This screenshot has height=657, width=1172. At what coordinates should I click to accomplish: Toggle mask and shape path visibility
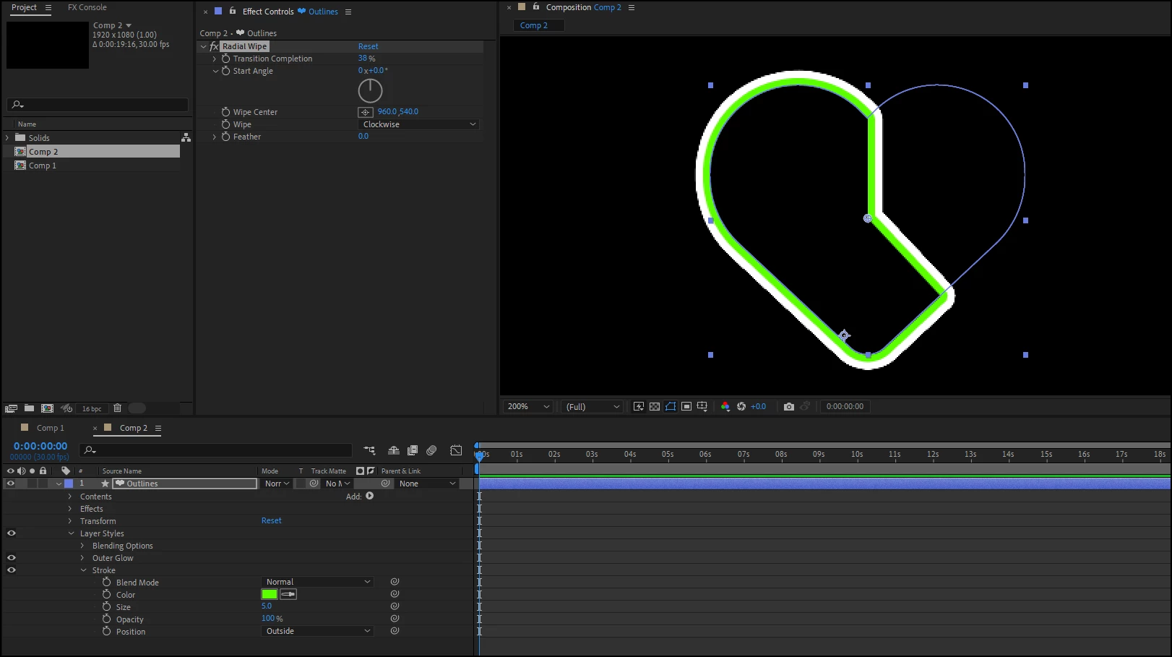click(671, 407)
